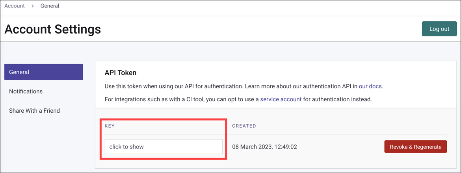Select the 08 March 2023 created timestamp
The width and height of the screenshot is (461, 173).
[264, 147]
